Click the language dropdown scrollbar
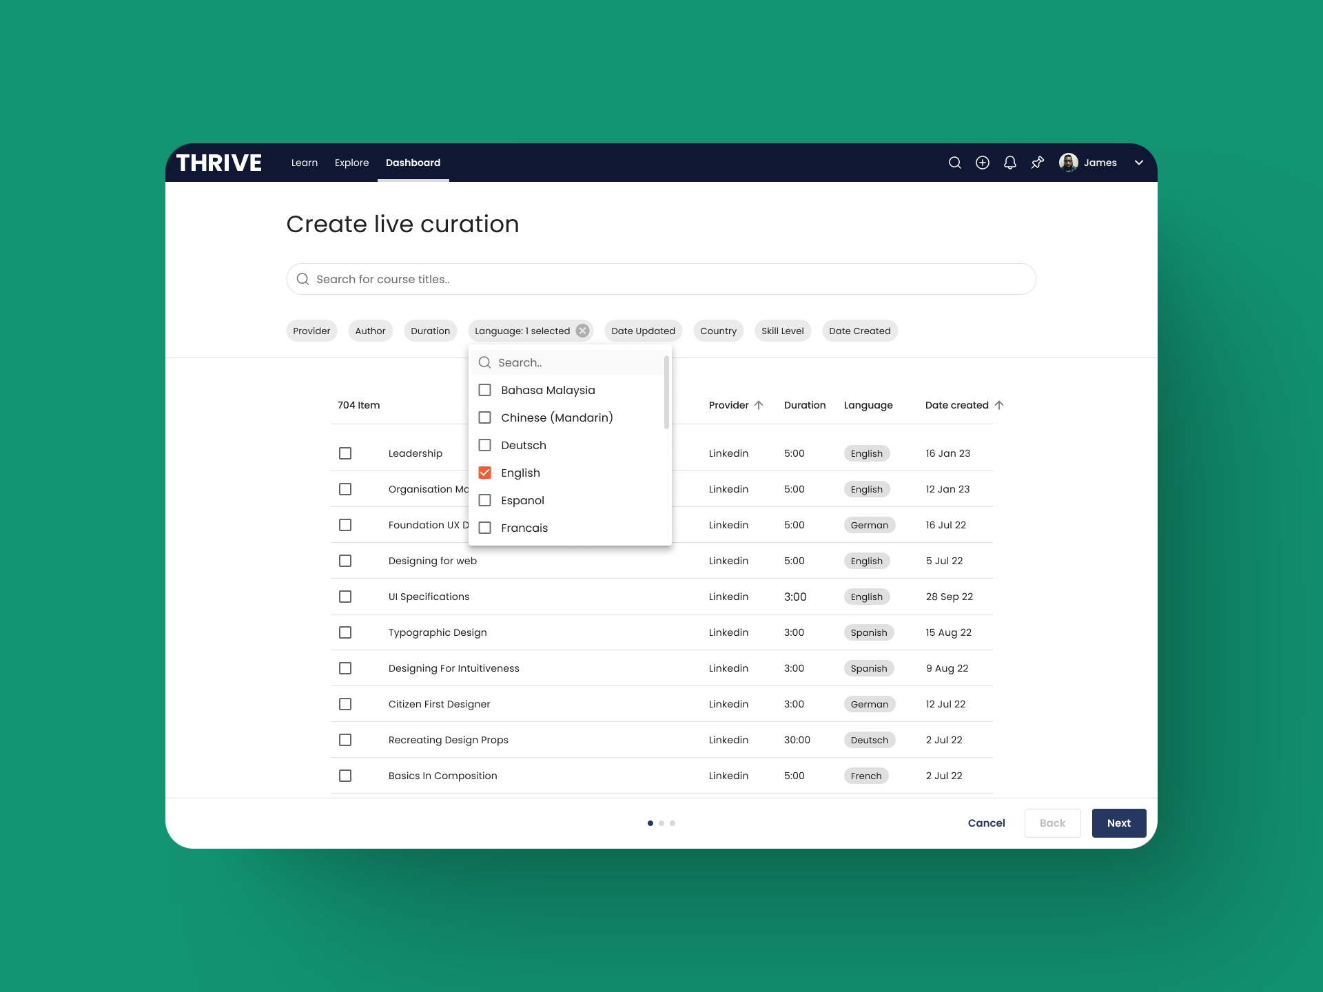Image resolution: width=1323 pixels, height=992 pixels. coord(666,393)
